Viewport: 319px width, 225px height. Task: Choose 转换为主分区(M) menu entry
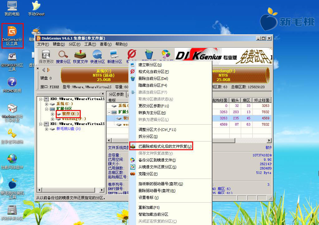point(170,113)
